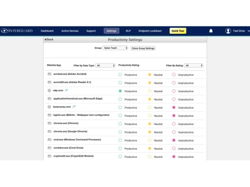Set cmd.exe rating to Neutral
Image resolution: width=250 pixels, height=187 pixels.
click(149, 140)
